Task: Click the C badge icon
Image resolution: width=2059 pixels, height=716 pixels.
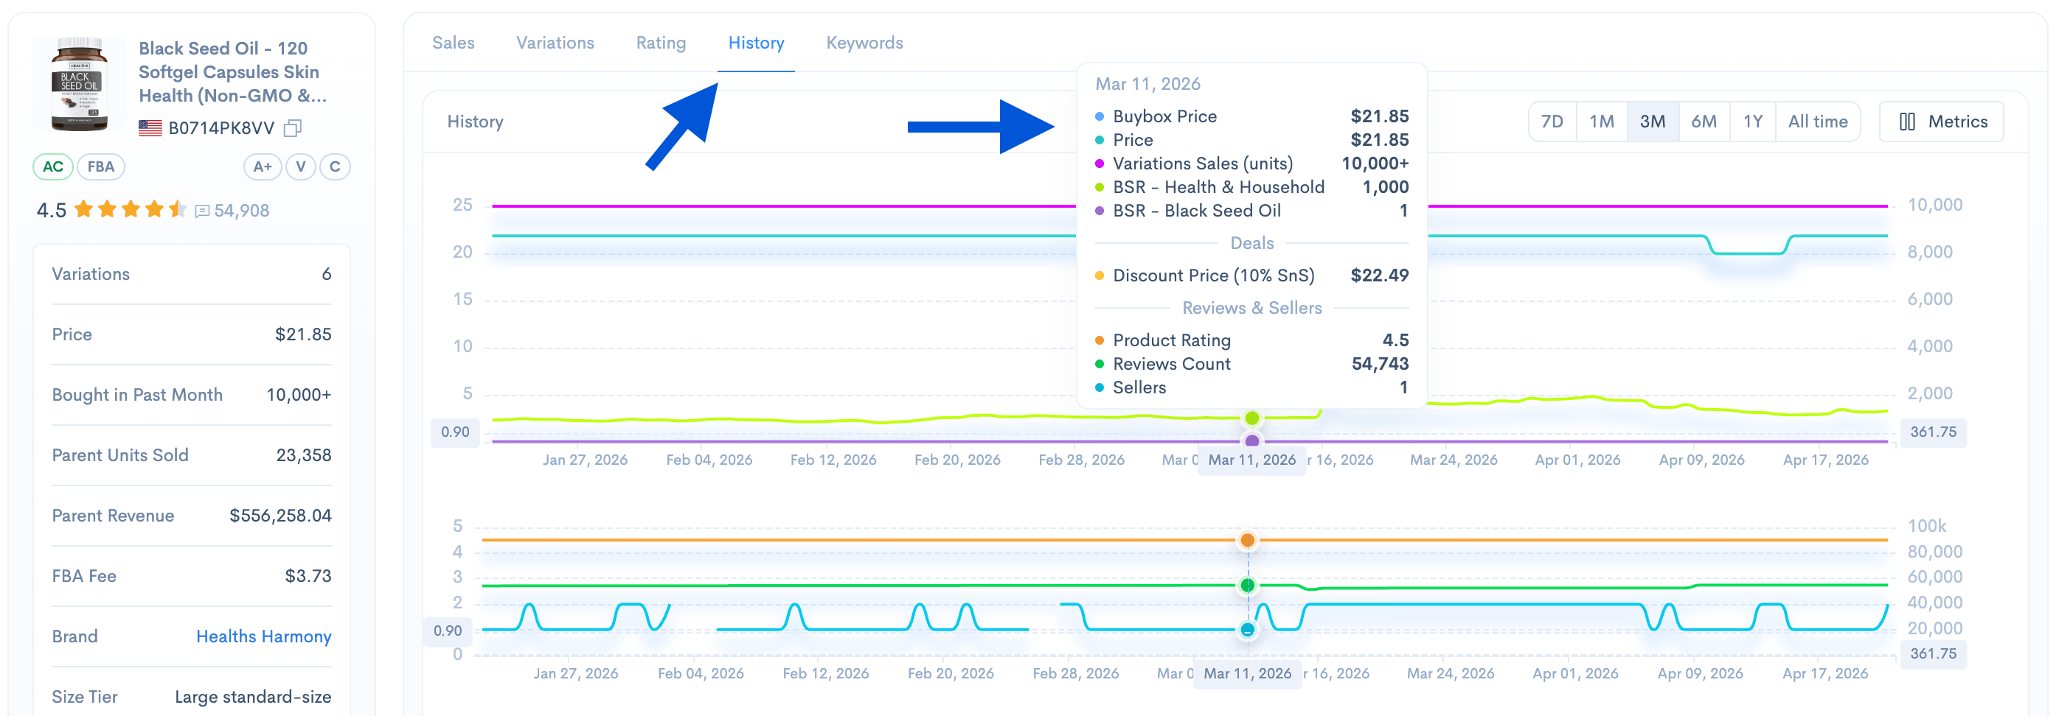Action: click(x=335, y=166)
